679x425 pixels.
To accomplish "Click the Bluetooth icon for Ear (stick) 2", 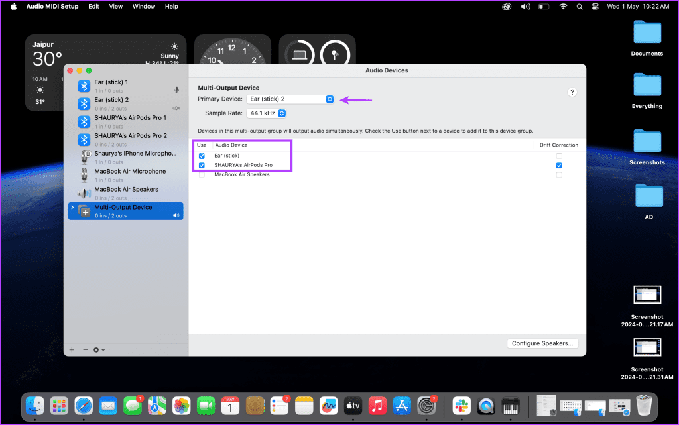I will tap(84, 104).
